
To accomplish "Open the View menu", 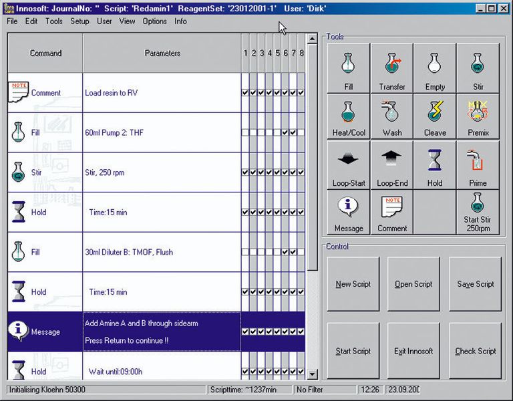I will tap(128, 21).
